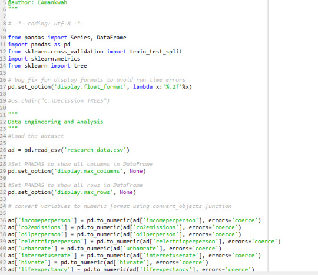Click the 'train_test_split' import name
Screen dimensions: 318x275
pyautogui.click(x=155, y=52)
